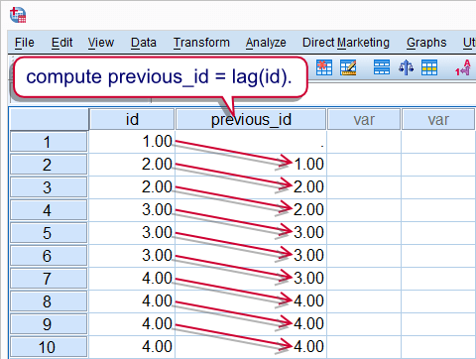476x359 pixels.
Task: Select row header 5
Action: 49,233
